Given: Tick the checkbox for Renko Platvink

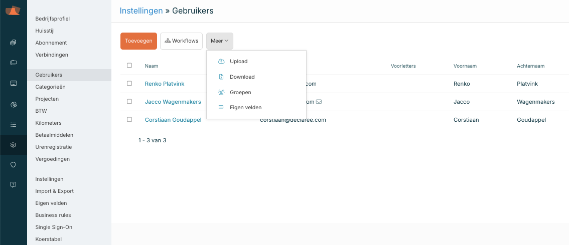Looking at the screenshot, I should (129, 84).
